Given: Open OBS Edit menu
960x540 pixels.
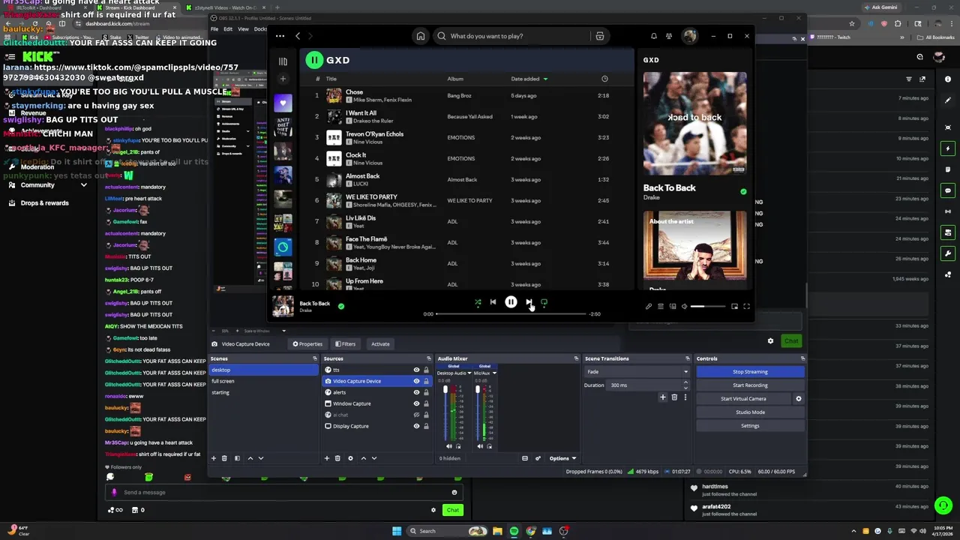Looking at the screenshot, I should coord(228,29).
